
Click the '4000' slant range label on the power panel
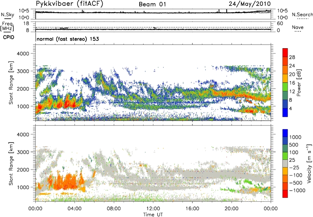(x=23, y=54)
